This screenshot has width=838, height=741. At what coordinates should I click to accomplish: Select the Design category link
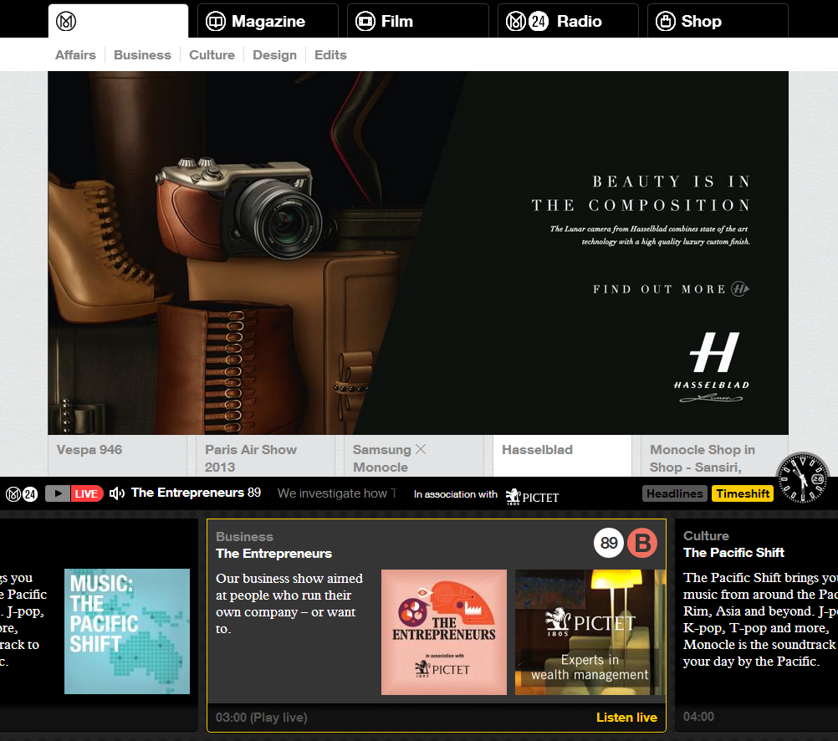pos(274,55)
